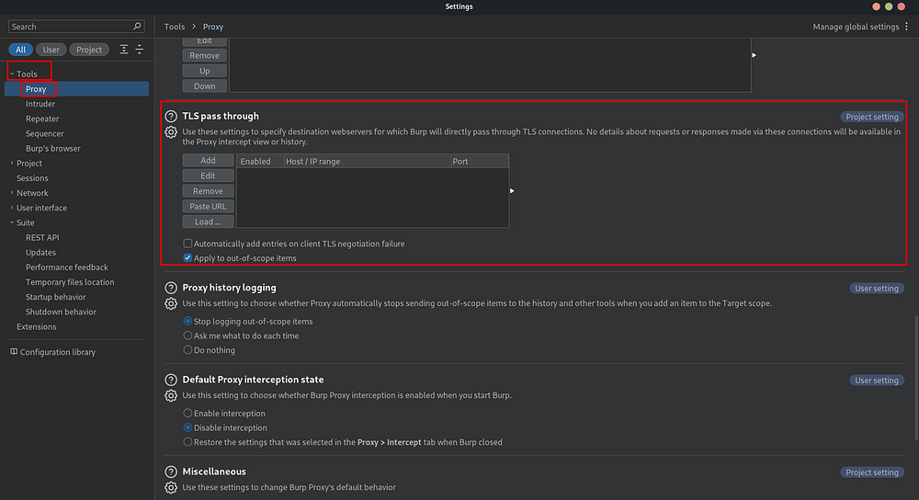The height and width of the screenshot is (500, 919).
Task: Uncheck Apply to out-of-scope items
Action: (187, 258)
